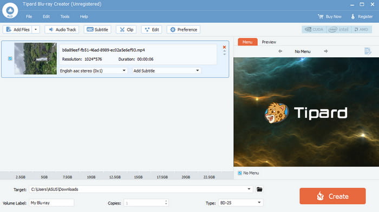Click the Add Files button

coord(17,29)
